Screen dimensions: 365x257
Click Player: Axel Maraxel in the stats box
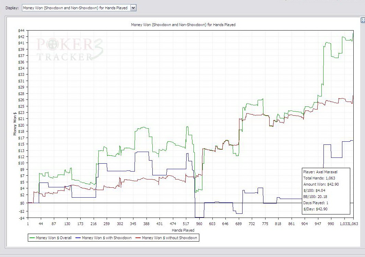tap(320, 172)
